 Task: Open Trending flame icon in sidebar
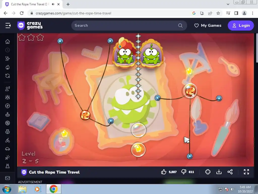(x=8, y=67)
